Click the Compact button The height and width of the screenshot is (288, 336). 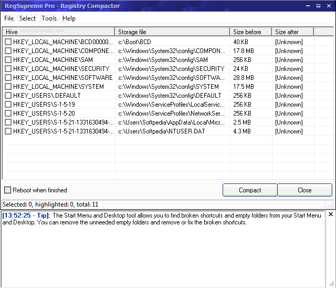[250, 190]
